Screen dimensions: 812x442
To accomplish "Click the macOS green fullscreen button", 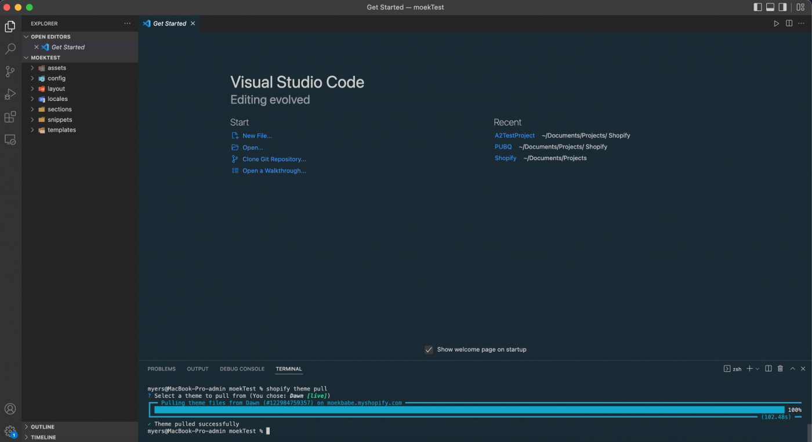I will tap(30, 8).
